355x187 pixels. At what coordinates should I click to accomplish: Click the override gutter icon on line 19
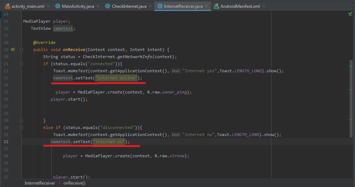point(13,50)
